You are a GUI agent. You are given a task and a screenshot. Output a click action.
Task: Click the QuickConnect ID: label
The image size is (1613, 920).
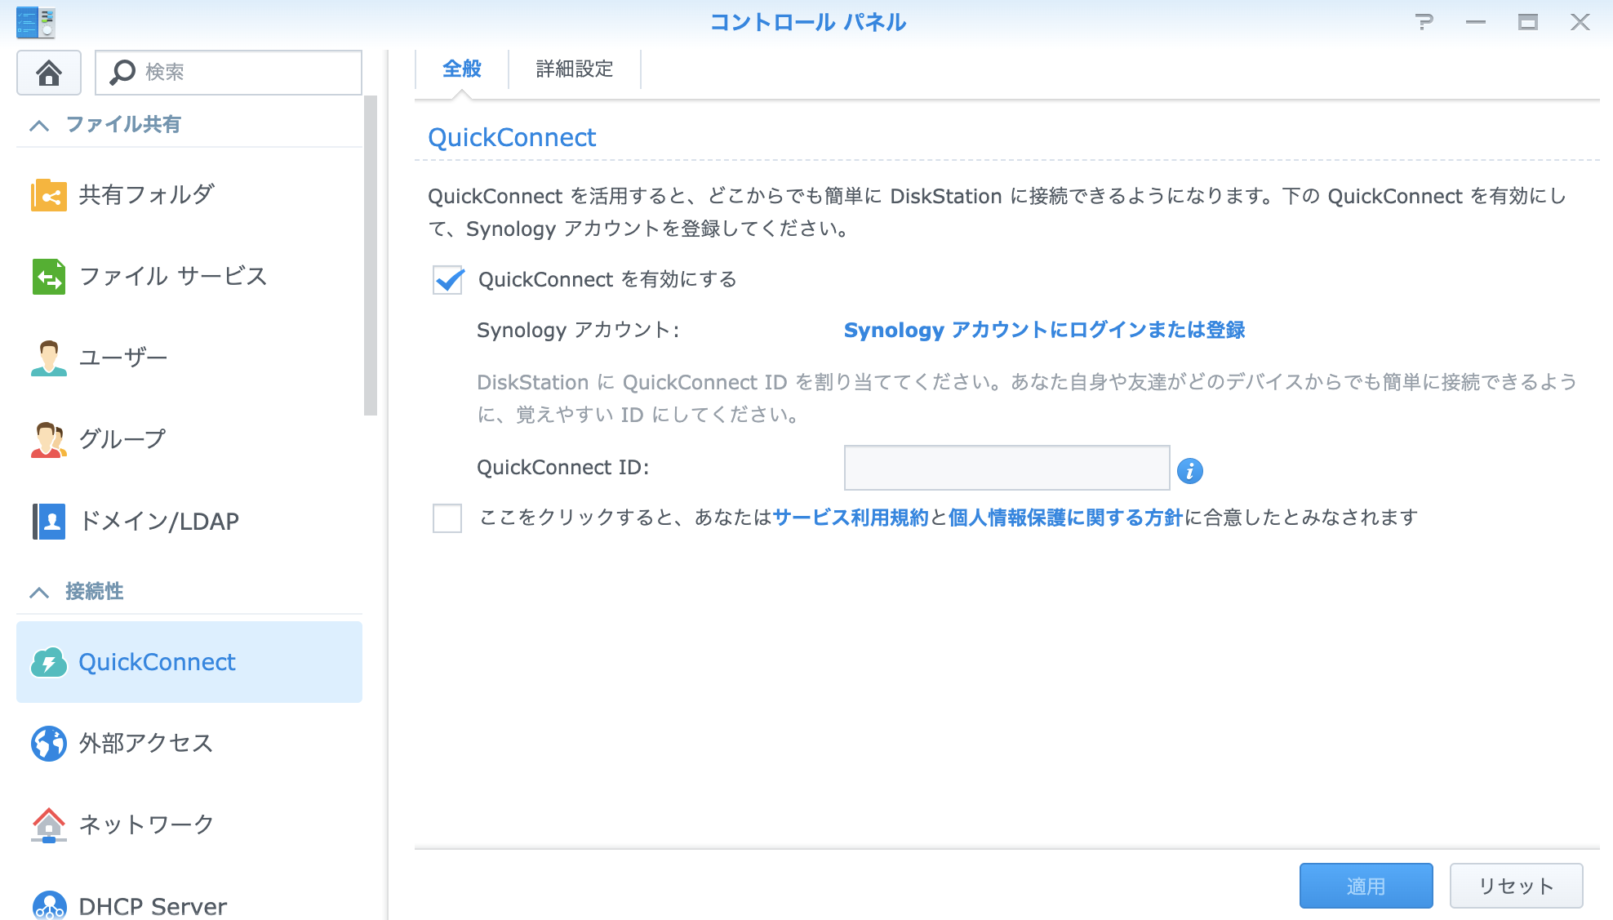[x=562, y=468]
